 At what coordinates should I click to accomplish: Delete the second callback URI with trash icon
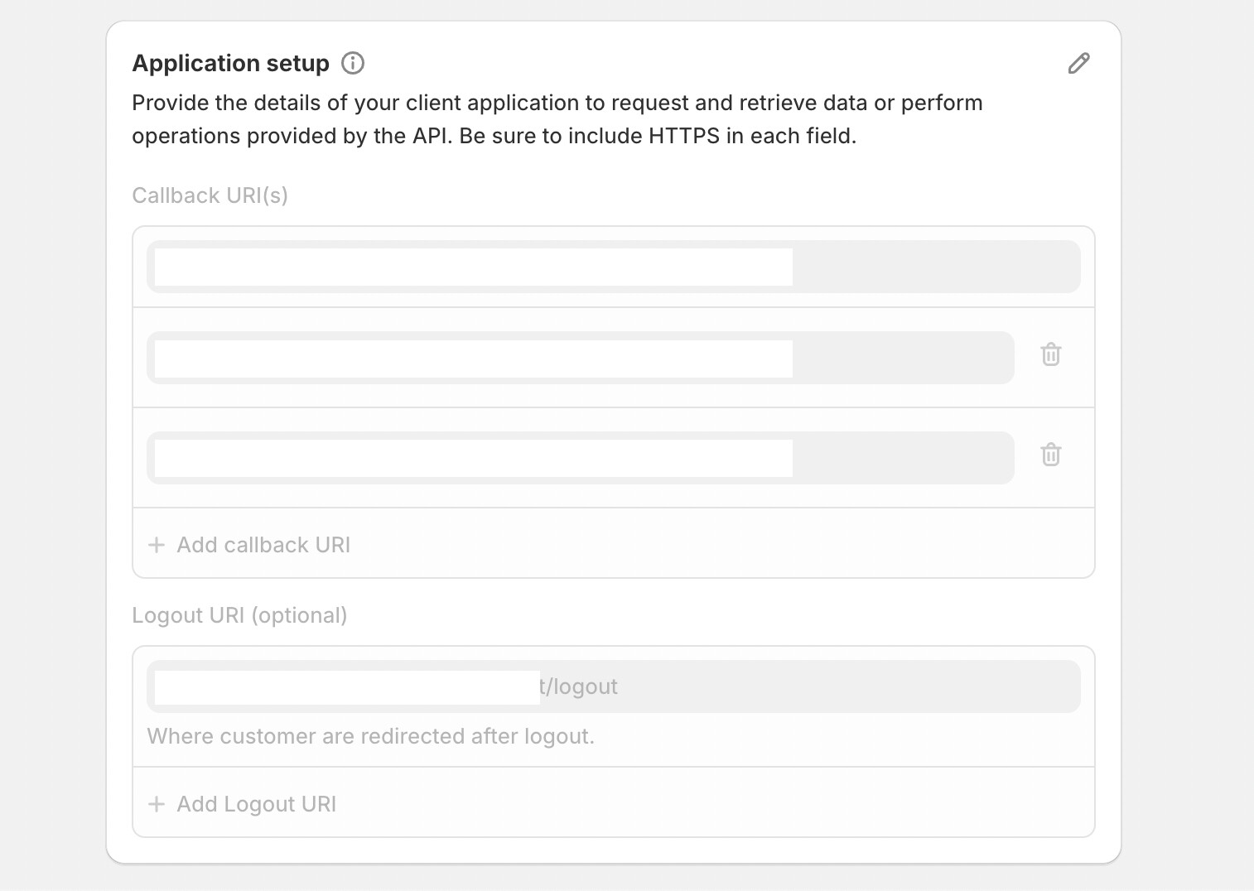pyautogui.click(x=1050, y=354)
